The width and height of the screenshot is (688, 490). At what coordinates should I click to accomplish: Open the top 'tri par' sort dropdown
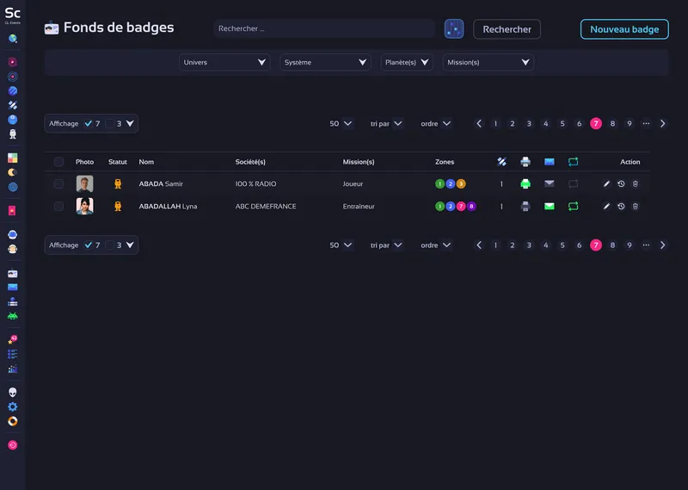[386, 124]
